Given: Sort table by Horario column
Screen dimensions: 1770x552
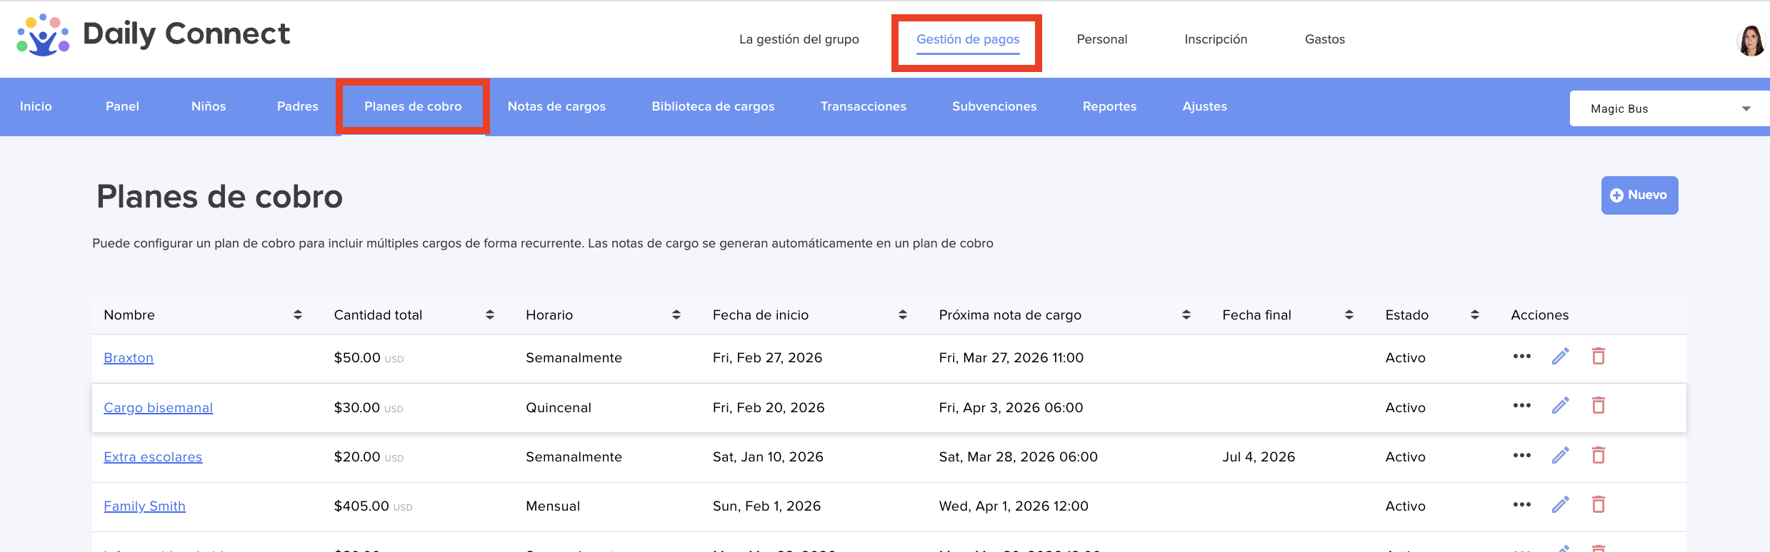Looking at the screenshot, I should [676, 315].
